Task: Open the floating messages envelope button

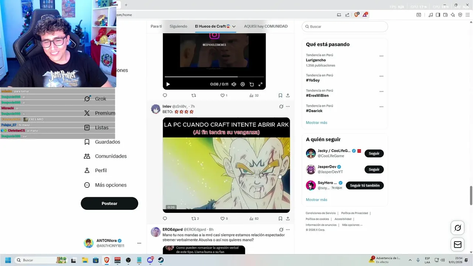Action: pos(458,245)
